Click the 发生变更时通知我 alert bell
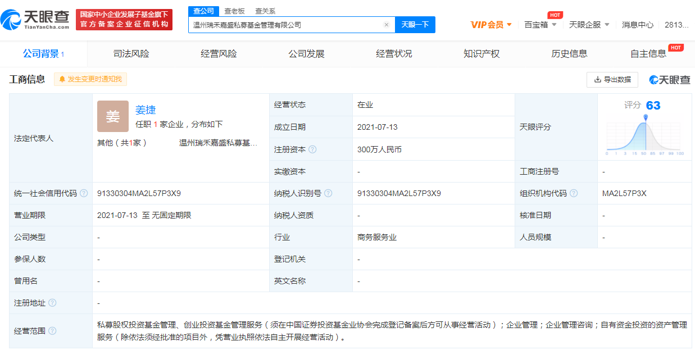Image resolution: width=695 pixels, height=350 pixels. click(x=90, y=79)
